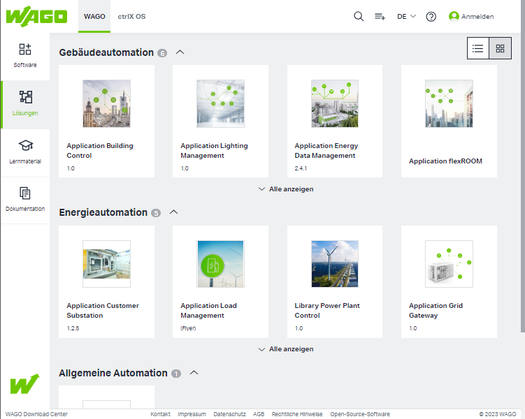Open the AGB footer link
525x419 pixels.
click(259, 414)
